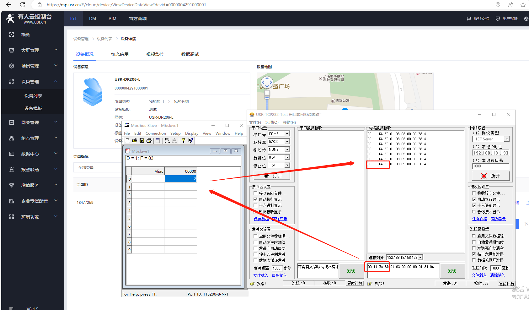Expand 大屏管理 sidebar section
The width and height of the screenshot is (529, 310).
click(56, 50)
